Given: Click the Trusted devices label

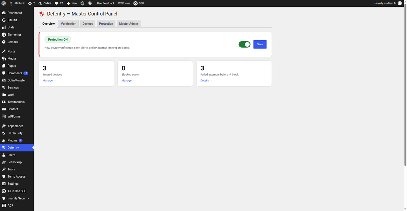Looking at the screenshot, I should pos(52,75).
